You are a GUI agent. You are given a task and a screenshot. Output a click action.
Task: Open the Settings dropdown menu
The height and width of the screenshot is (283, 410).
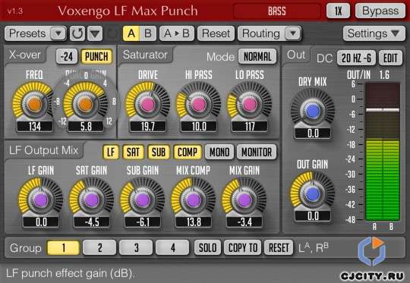click(x=374, y=33)
